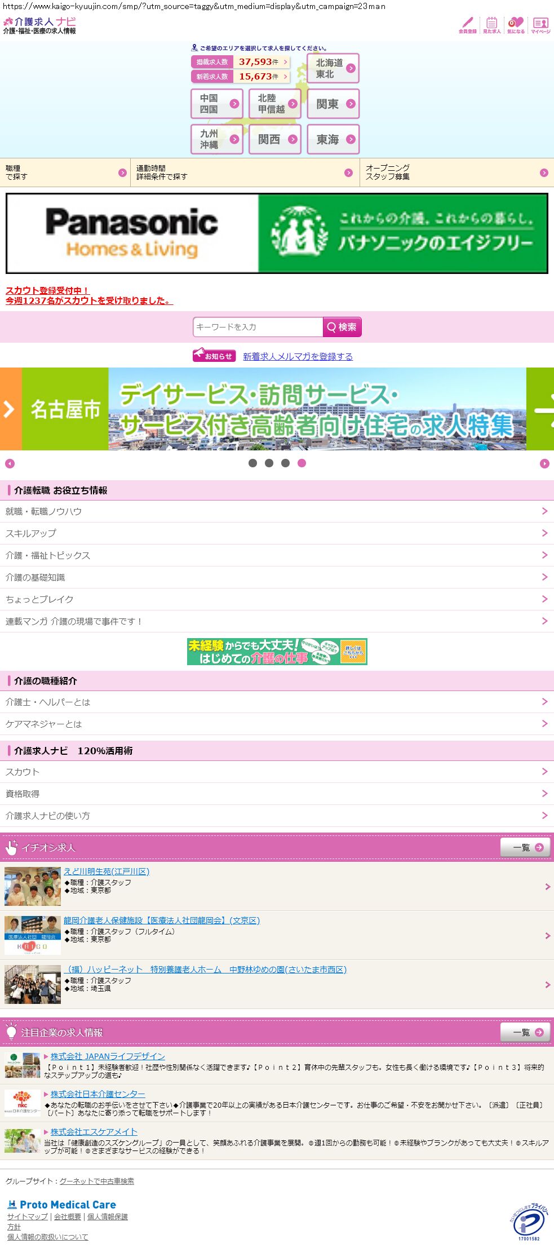Open the 新着求人数 15,673件 listing
554x1248 pixels.
coord(241,76)
